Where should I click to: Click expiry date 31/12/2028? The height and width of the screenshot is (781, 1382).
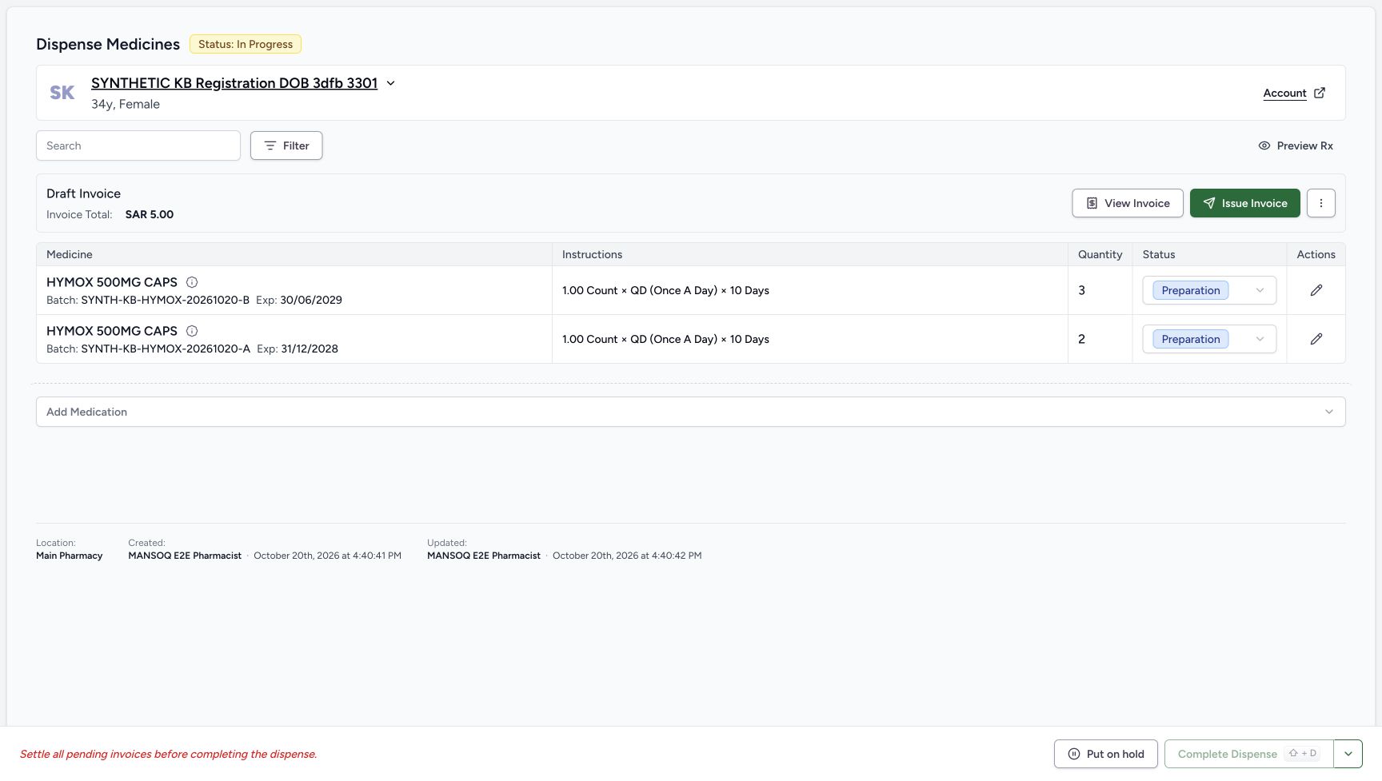tap(310, 349)
